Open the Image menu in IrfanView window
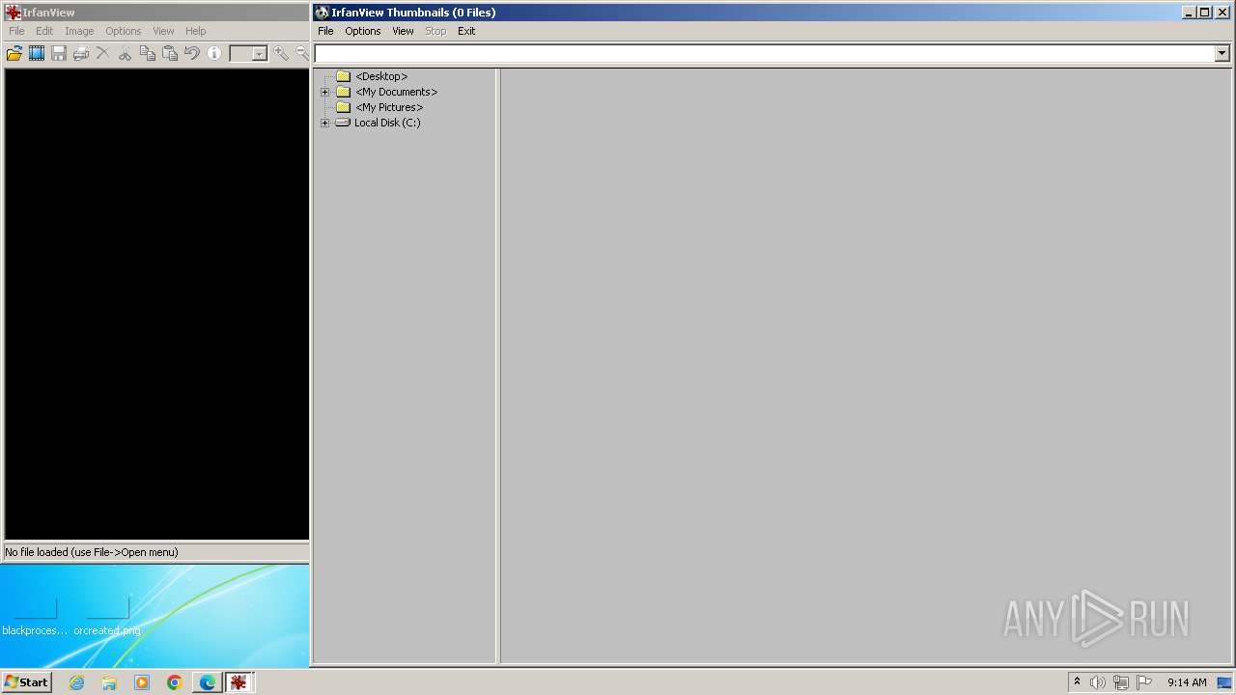 click(x=79, y=31)
